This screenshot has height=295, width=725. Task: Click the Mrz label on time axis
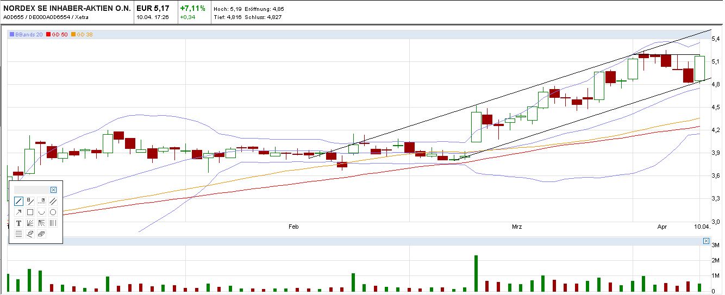(516, 227)
